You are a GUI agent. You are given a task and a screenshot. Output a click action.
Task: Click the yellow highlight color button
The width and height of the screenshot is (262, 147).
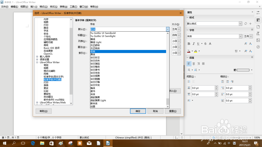click(x=196, y=51)
